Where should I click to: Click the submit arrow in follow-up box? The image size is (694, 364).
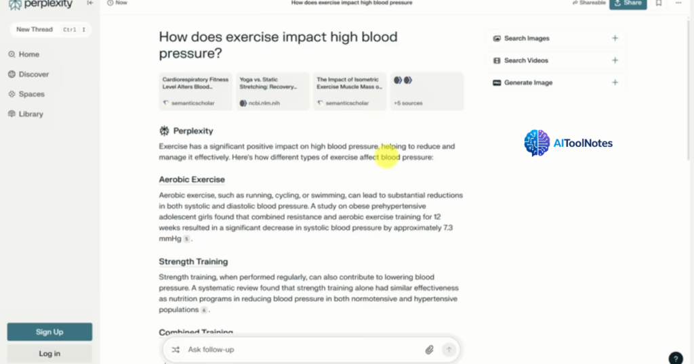pyautogui.click(x=448, y=350)
